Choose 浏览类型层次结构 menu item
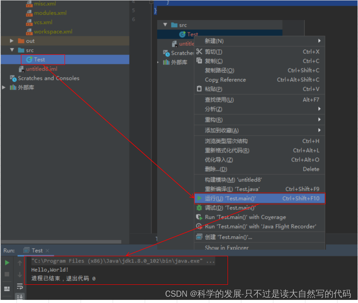Viewport: 358px width, 303px height. click(259, 141)
